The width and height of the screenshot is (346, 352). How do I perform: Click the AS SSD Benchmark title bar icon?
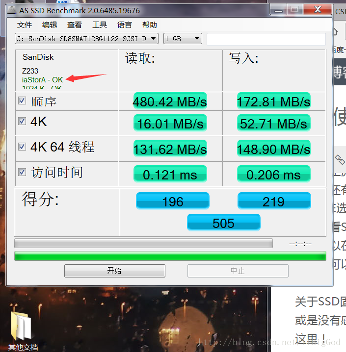click(12, 10)
